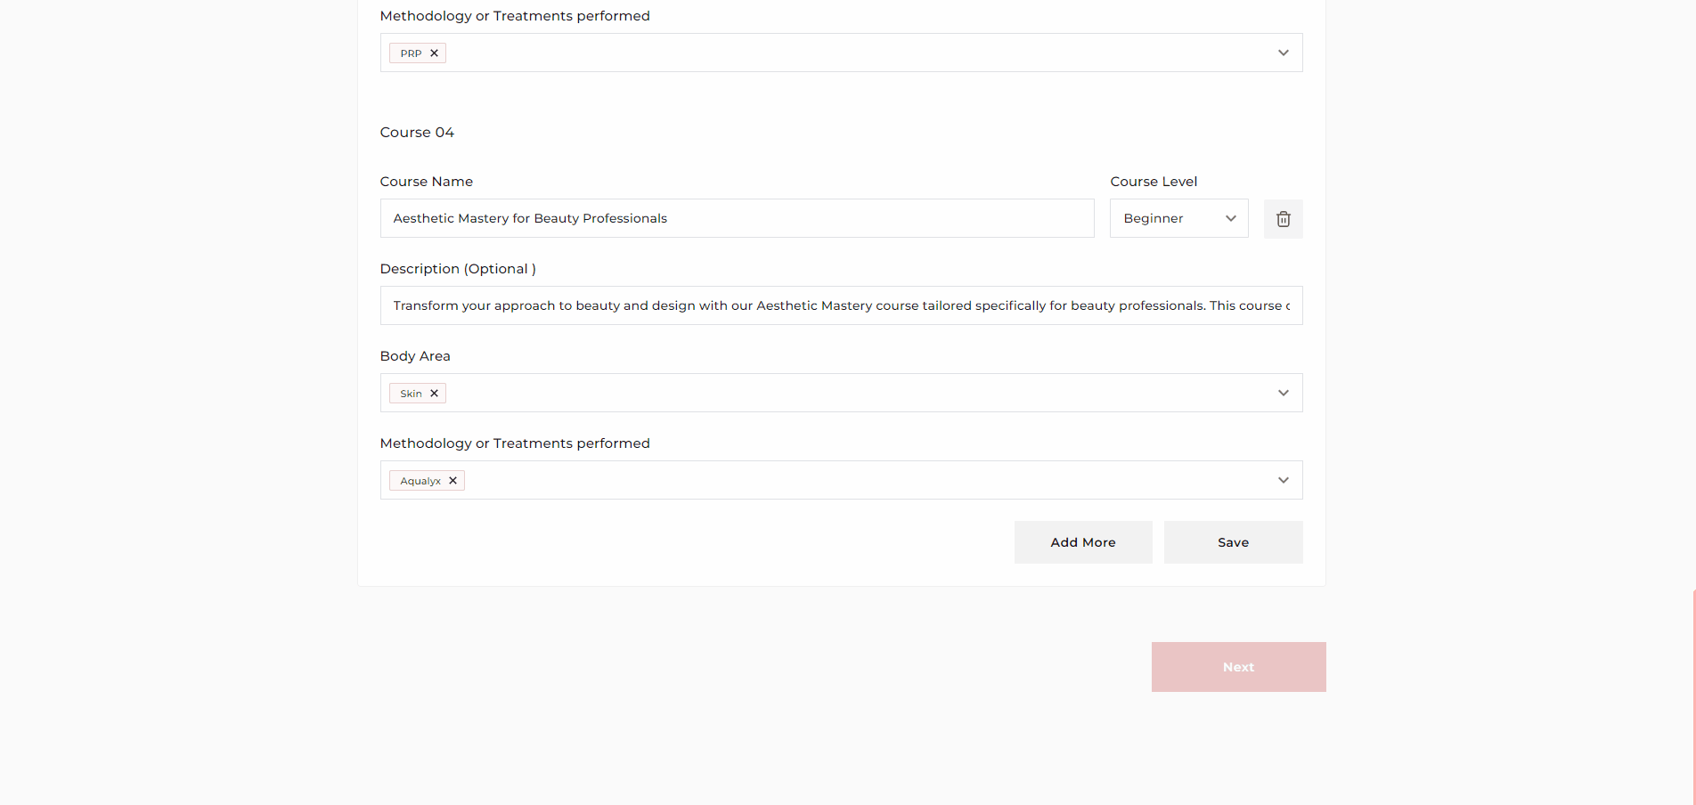Proceed with the Next button
This screenshot has height=805, width=1696.
pyautogui.click(x=1238, y=667)
